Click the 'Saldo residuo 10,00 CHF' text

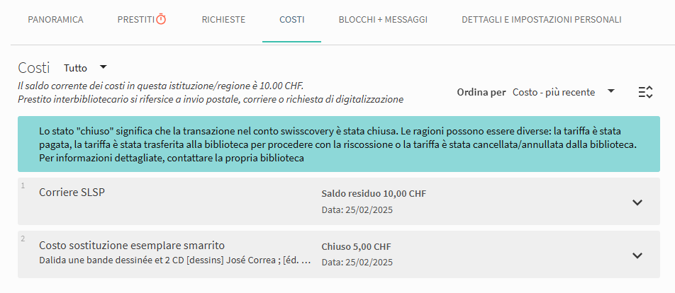374,194
